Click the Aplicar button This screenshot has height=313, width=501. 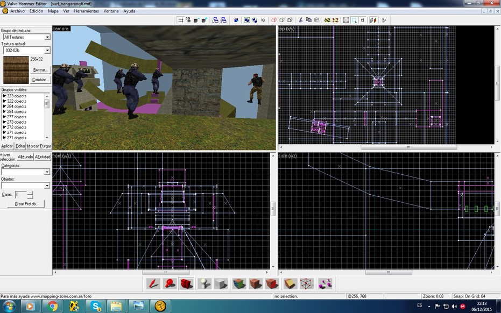6,146
